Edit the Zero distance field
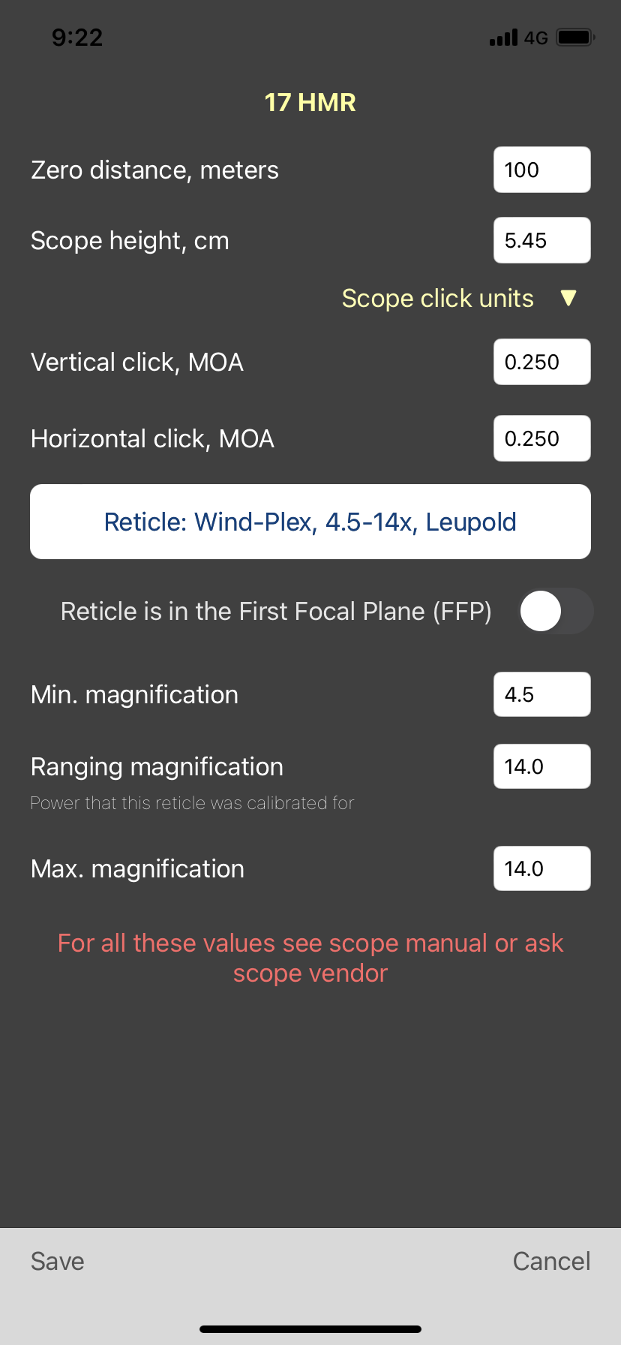The image size is (621, 1345). tap(542, 170)
